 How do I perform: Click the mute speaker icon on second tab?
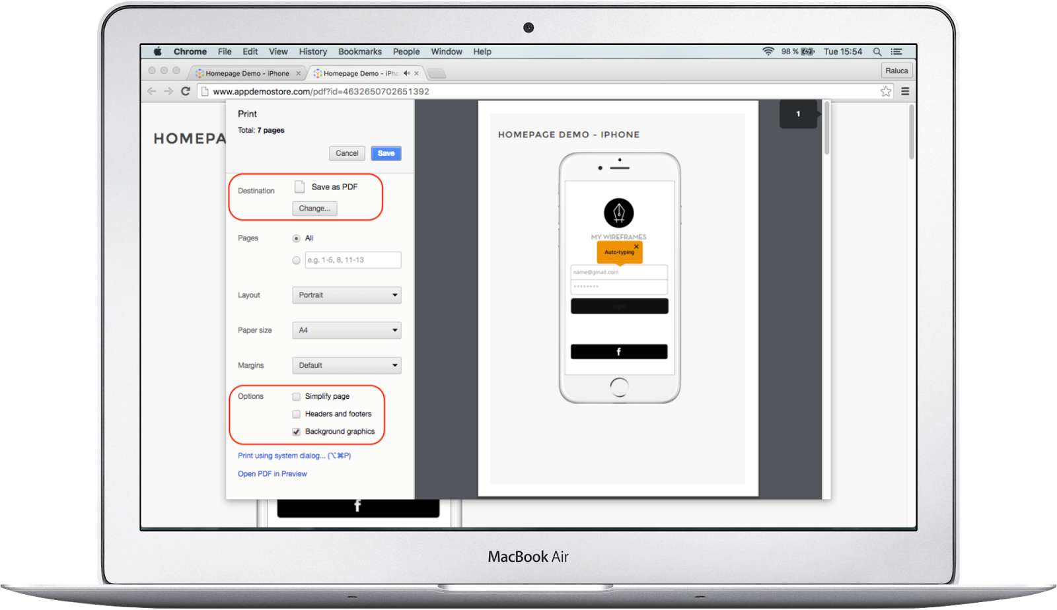point(406,73)
